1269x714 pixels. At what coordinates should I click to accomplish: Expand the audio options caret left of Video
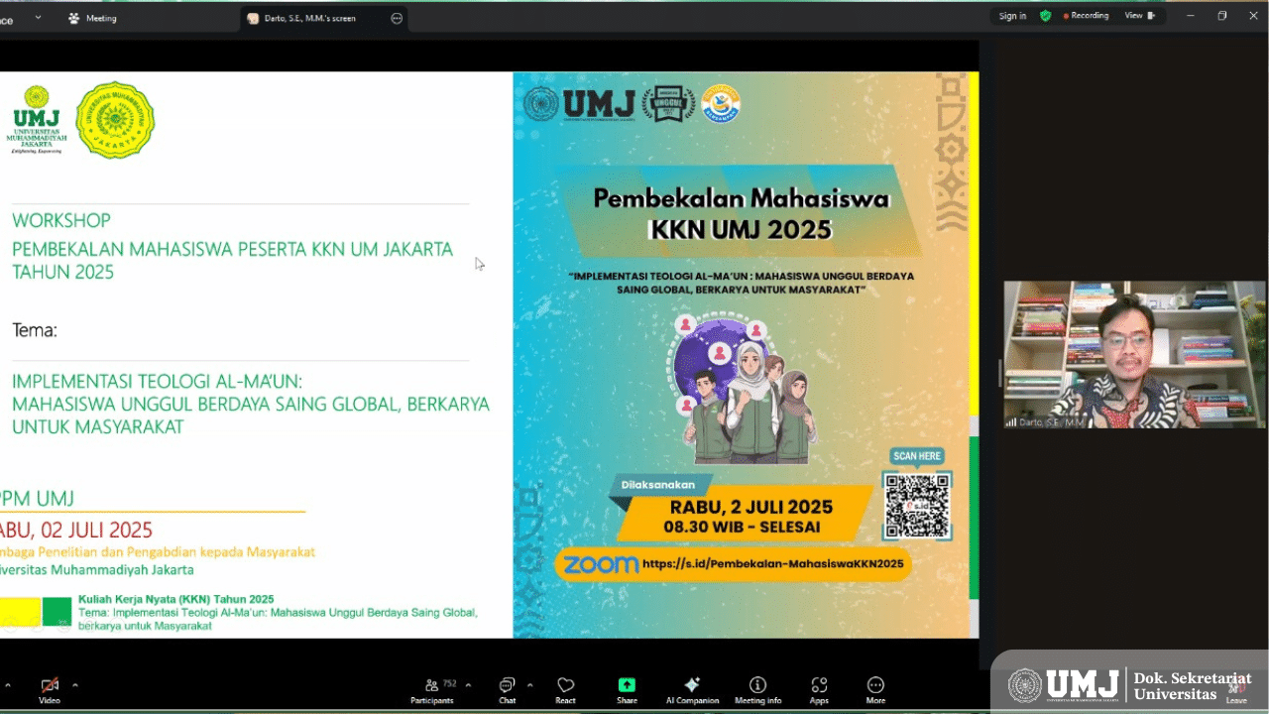[x=8, y=685]
